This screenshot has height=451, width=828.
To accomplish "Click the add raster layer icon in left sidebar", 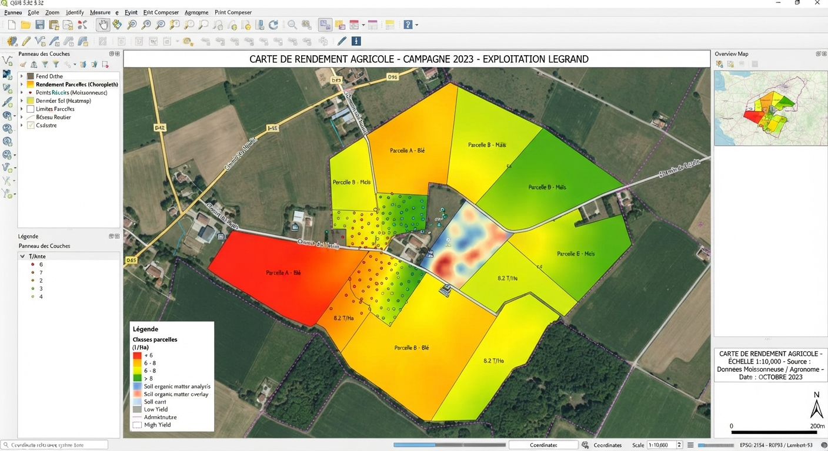I will pos(8,75).
